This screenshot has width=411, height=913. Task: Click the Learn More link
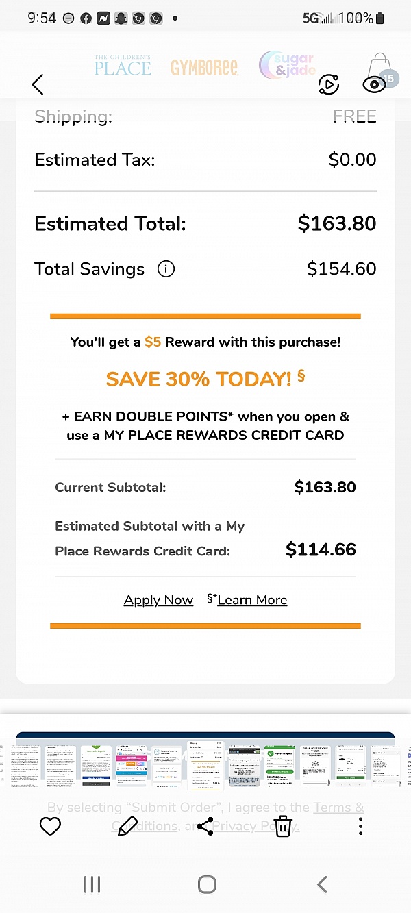coord(251,600)
